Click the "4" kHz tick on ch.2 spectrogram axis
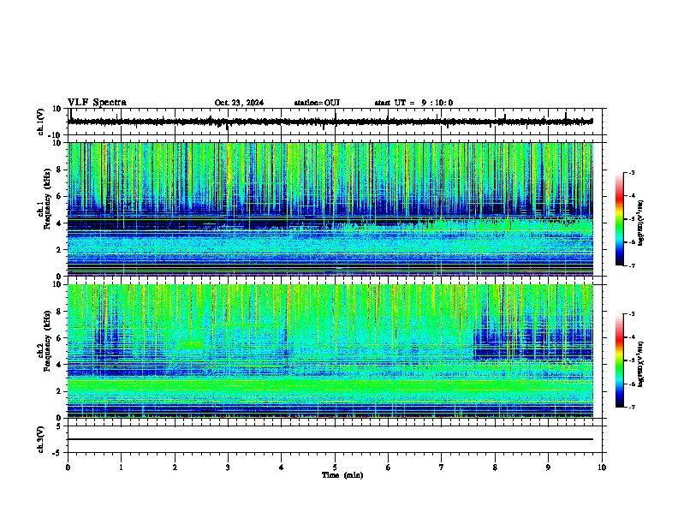This screenshot has height=524, width=678. click(x=59, y=365)
